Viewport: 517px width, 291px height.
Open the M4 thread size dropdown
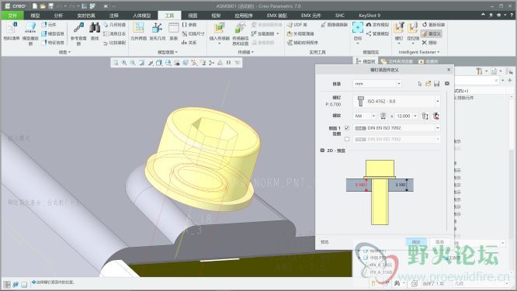373,116
